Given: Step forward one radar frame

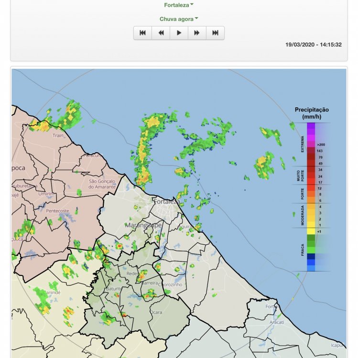Looking at the screenshot, I should pos(197,33).
